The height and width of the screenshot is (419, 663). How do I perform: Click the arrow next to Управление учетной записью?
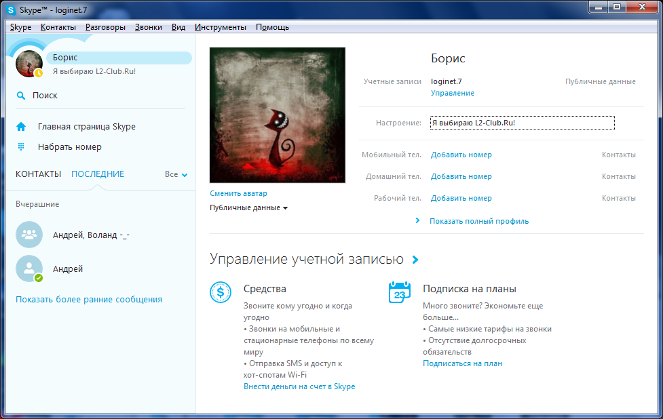415,260
